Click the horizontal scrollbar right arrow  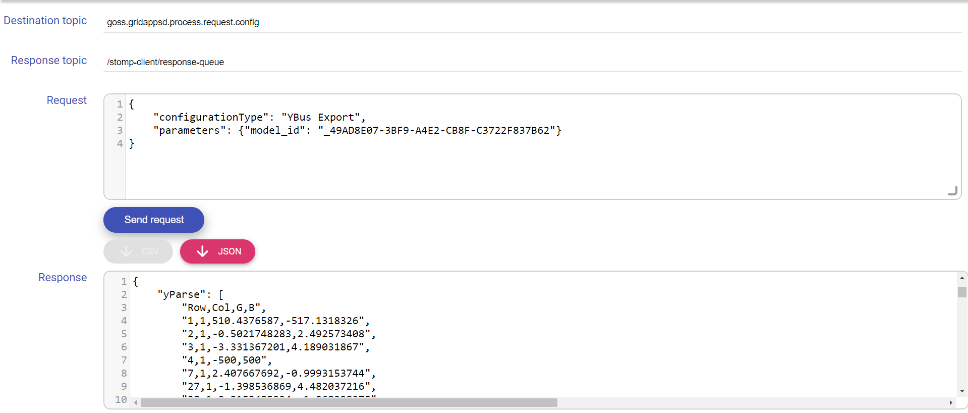[951, 403]
